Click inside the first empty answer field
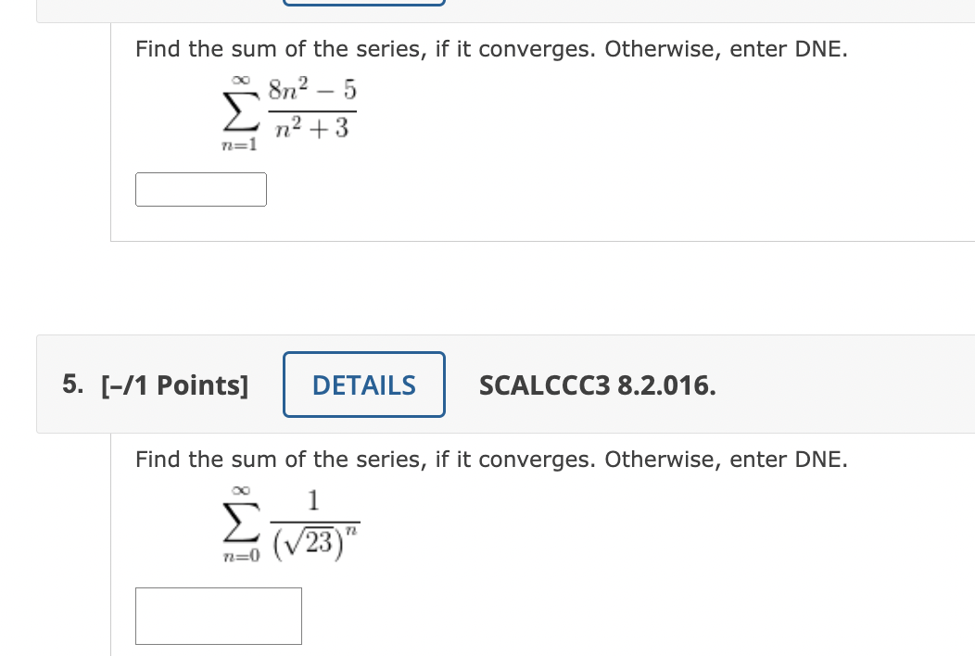Viewport: 975px width, 656px height. click(200, 189)
